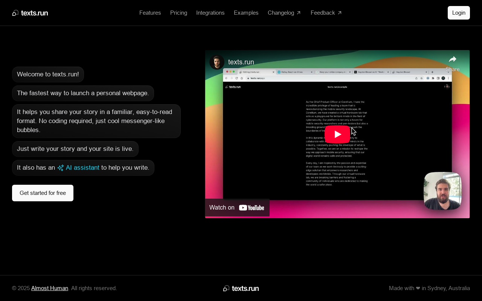Screen dimensions: 482x301
Task: Click 'Made with ❤ in Sydney, Australia' text
Action: pos(429,288)
